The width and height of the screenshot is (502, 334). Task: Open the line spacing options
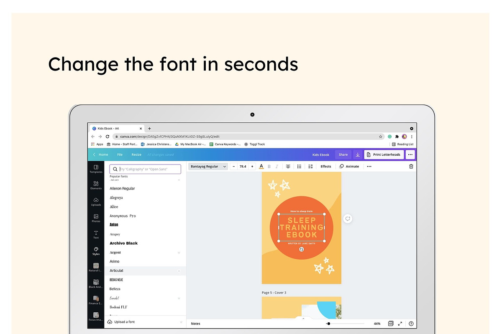tap(310, 166)
